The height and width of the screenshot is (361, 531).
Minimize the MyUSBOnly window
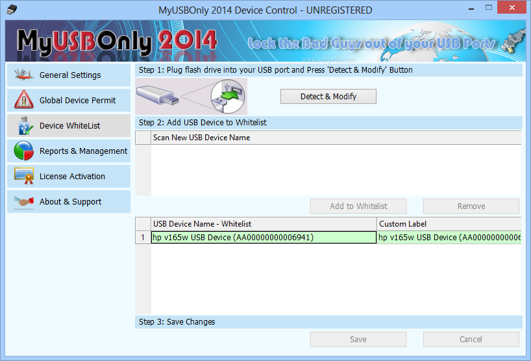(x=471, y=8)
